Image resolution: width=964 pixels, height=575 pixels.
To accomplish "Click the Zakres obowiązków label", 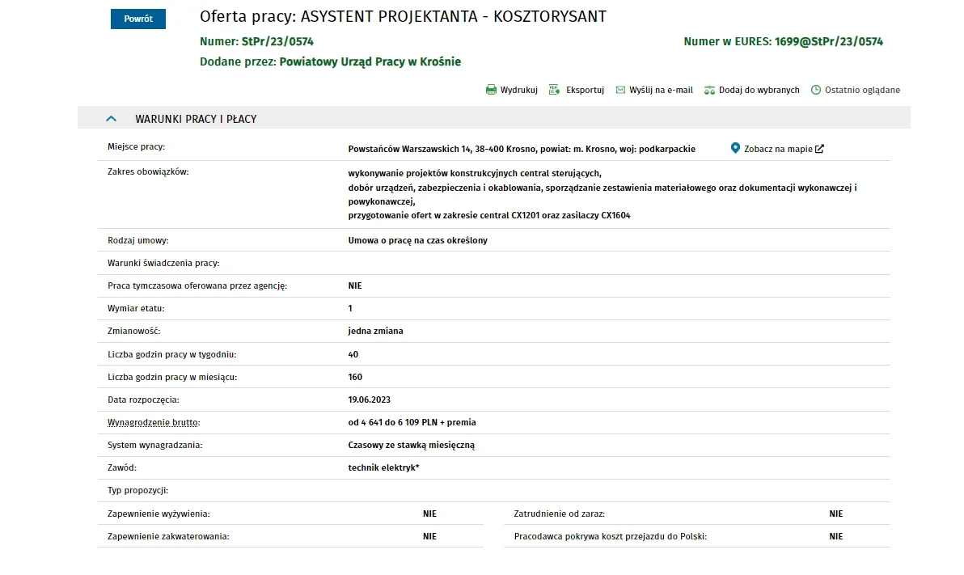I will point(148,172).
